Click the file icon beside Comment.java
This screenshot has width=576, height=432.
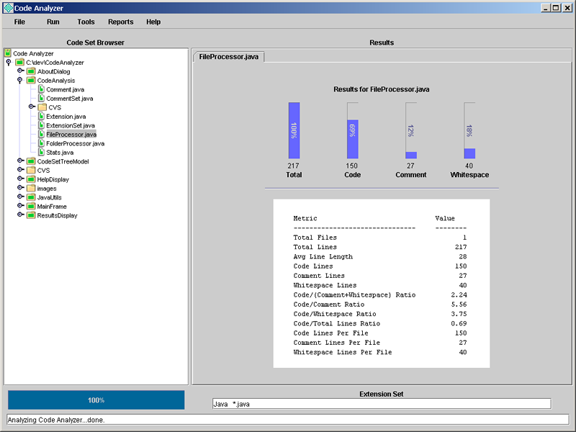[x=41, y=89]
